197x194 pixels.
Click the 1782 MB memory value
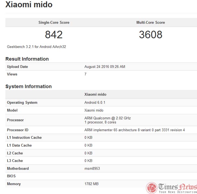[92, 184]
